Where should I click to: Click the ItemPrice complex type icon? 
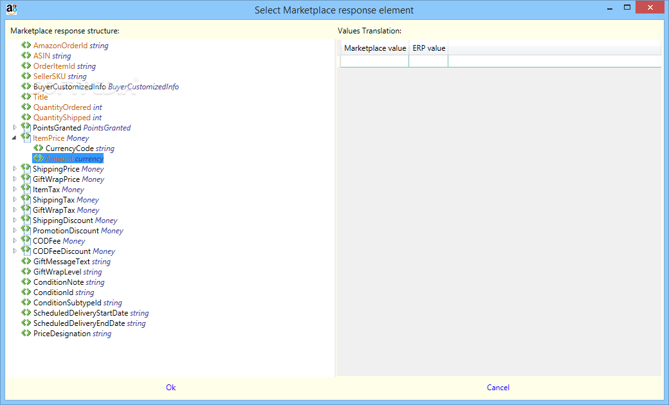click(x=26, y=138)
